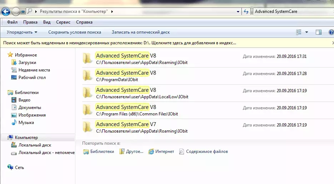Select Компьютер in the navigation pane
Image resolution: width=334 pixels, height=184 pixels.
(26, 137)
